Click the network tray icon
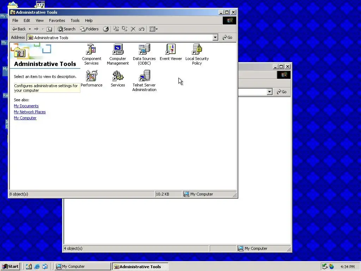 click(x=325, y=267)
